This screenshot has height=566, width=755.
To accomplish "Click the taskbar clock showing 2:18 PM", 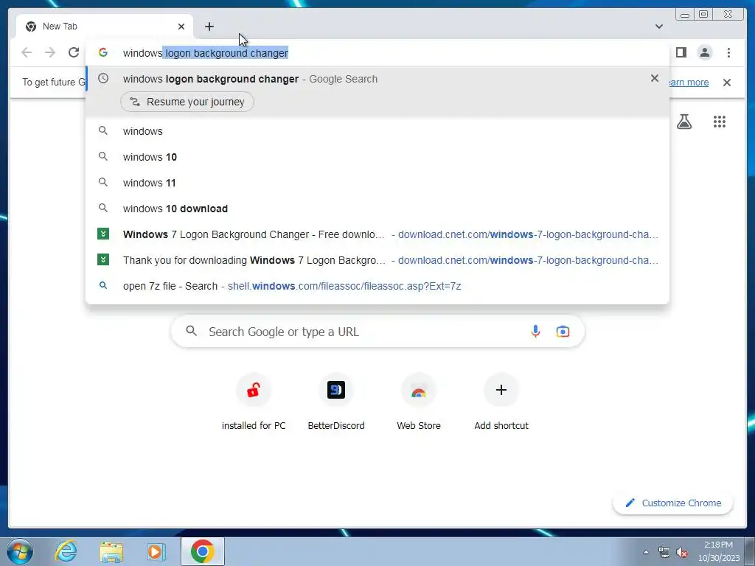I will pyautogui.click(x=719, y=551).
